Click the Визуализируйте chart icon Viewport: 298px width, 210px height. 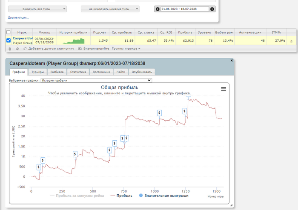[80, 49]
